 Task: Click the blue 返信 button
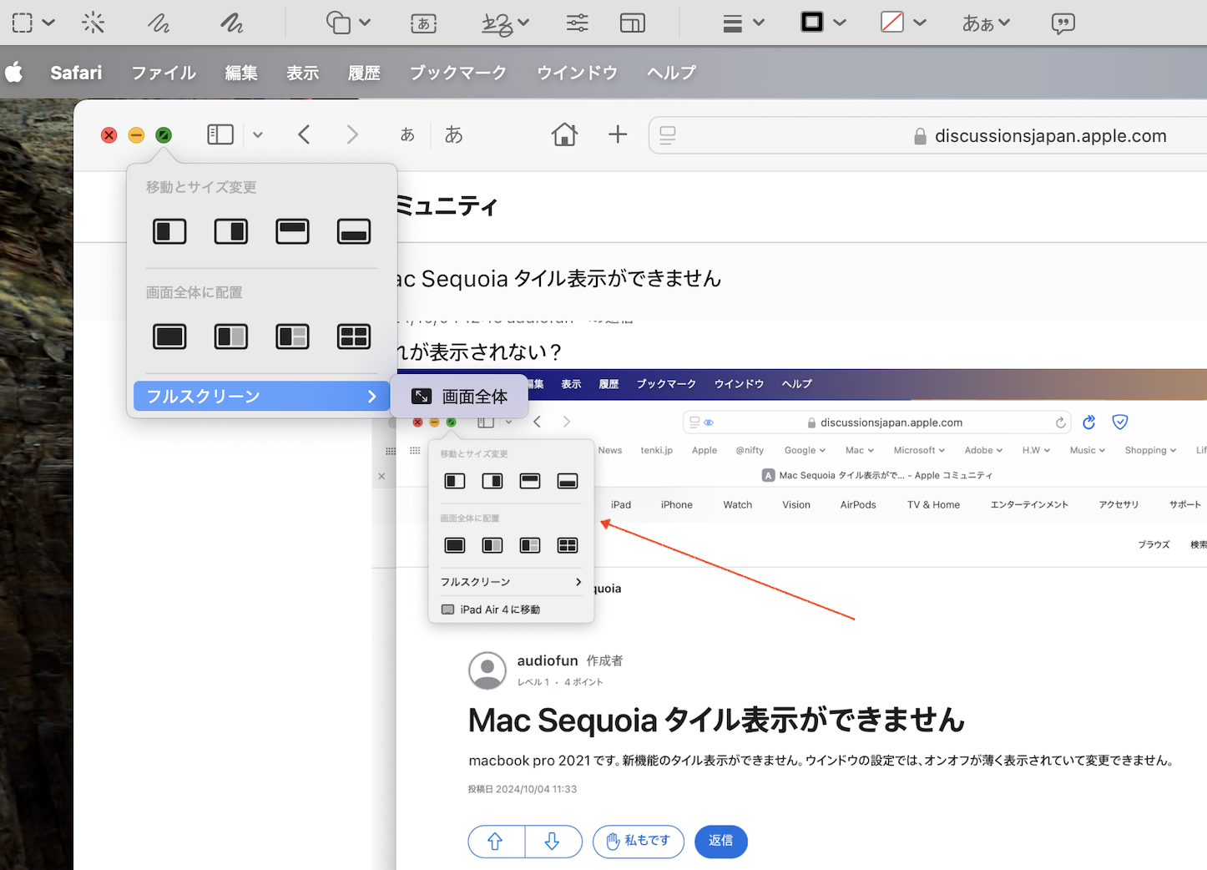tap(720, 841)
